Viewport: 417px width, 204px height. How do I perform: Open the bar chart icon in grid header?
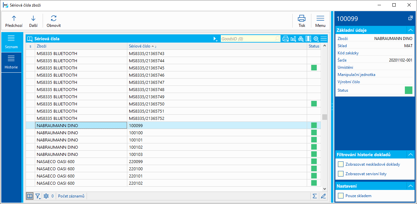(293, 39)
